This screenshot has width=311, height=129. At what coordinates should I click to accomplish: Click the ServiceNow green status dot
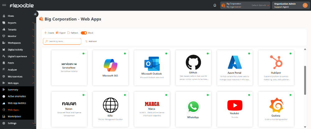[x=84, y=53]
